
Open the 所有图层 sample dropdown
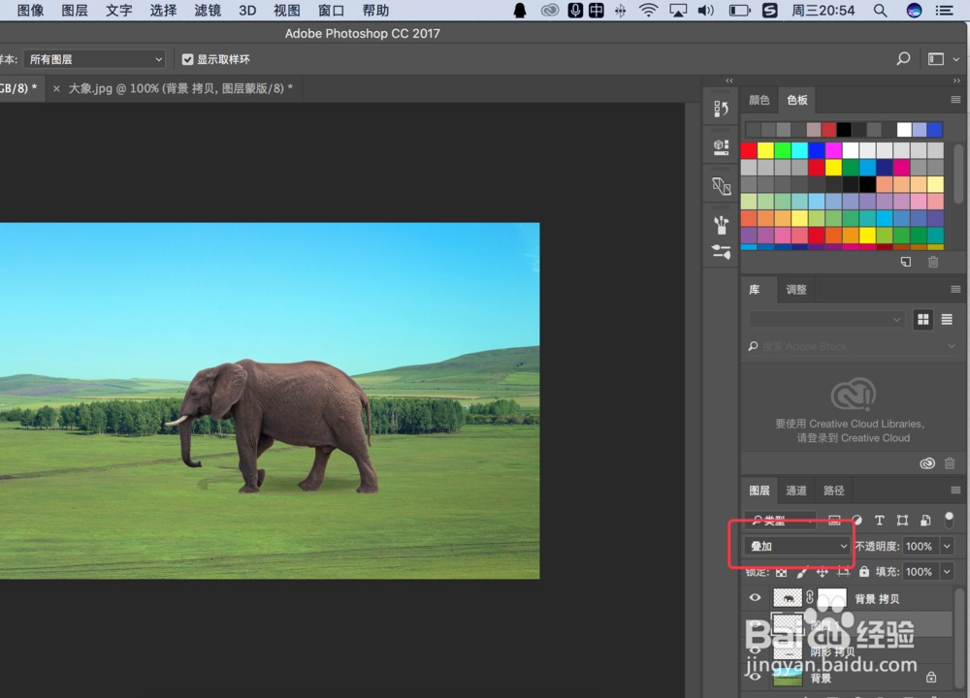click(x=94, y=59)
